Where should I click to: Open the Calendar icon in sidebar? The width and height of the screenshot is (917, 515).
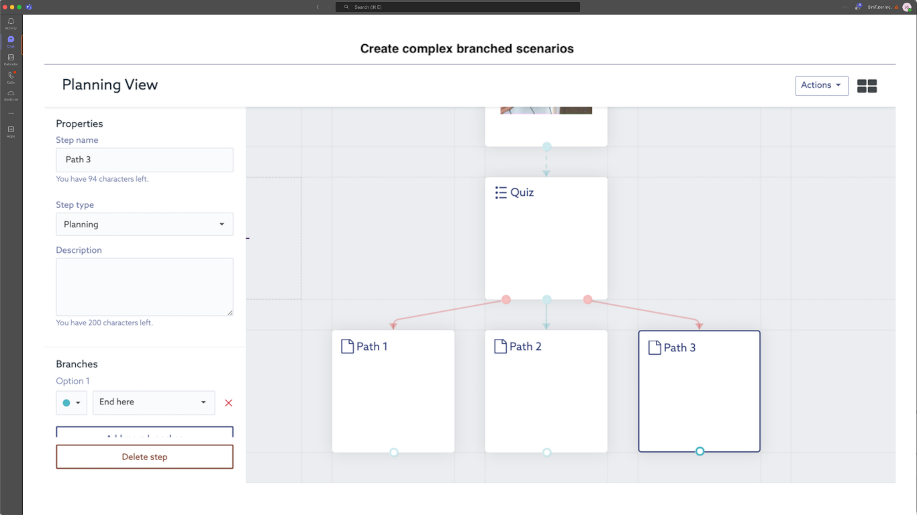(x=11, y=59)
